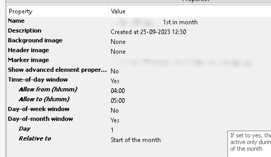Select the Day-of-month window property label
Viewport: 271px width, 157px height.
coord(40,119)
